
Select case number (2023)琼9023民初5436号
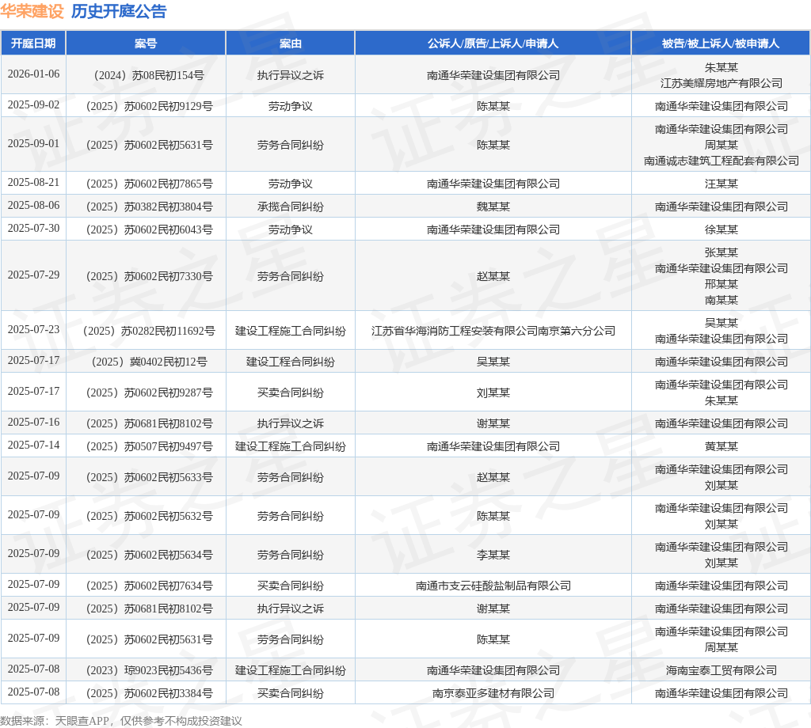(x=149, y=671)
